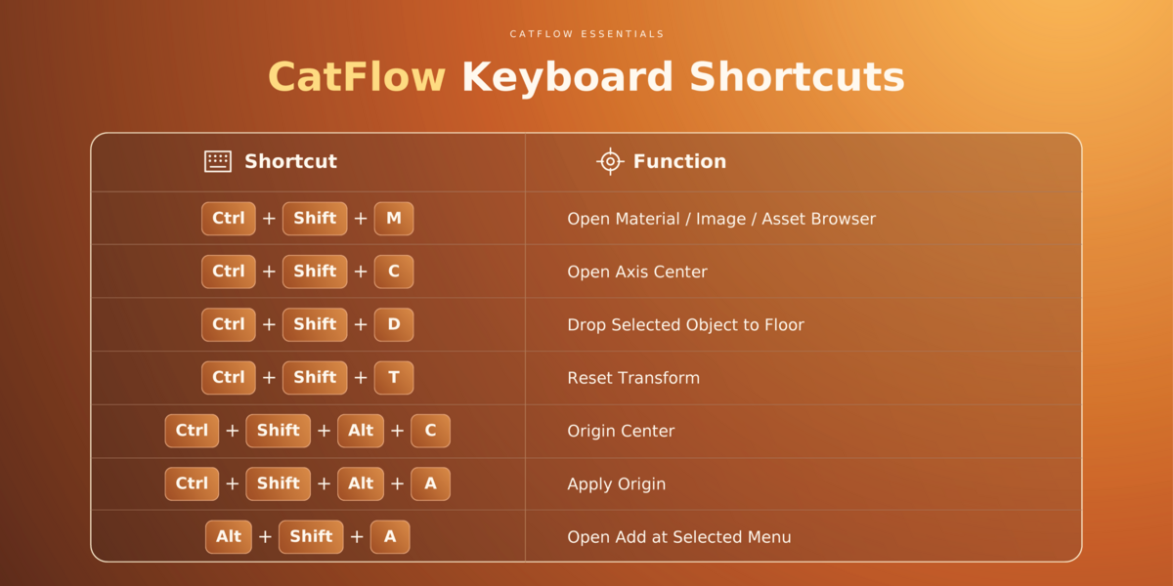Click the C key in Origin Center row
The width and height of the screenshot is (1173, 586).
[x=430, y=431]
